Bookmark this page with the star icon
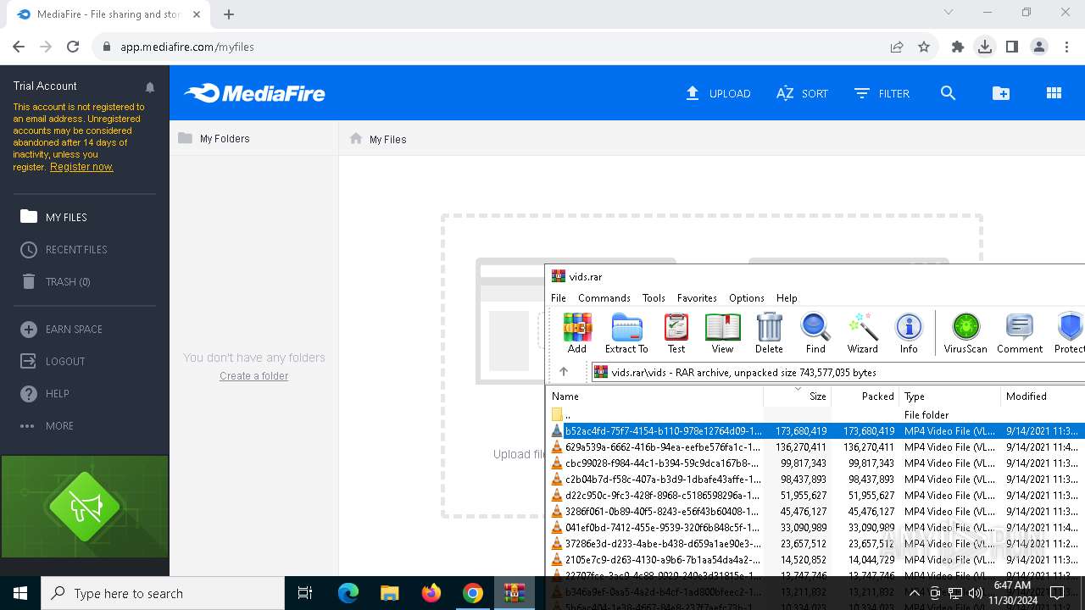Viewport: 1085px width, 610px height. (924, 47)
